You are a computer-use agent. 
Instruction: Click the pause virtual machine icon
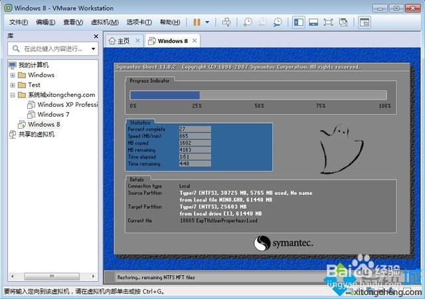(x=197, y=22)
